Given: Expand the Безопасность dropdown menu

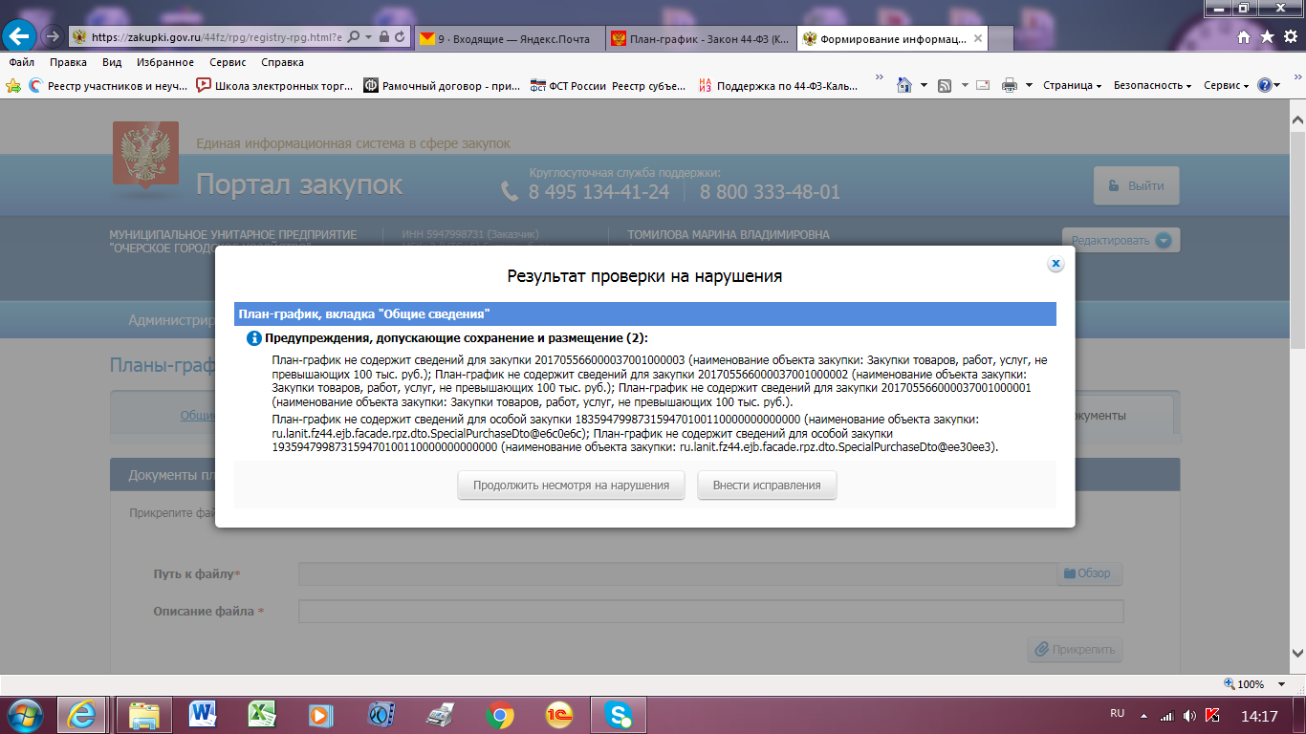Looking at the screenshot, I should (1152, 85).
